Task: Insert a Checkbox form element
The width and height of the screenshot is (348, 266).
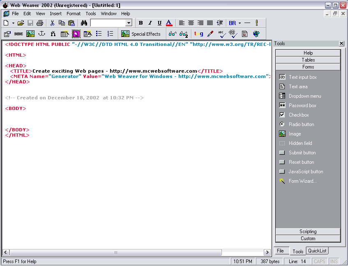Action: click(294, 115)
